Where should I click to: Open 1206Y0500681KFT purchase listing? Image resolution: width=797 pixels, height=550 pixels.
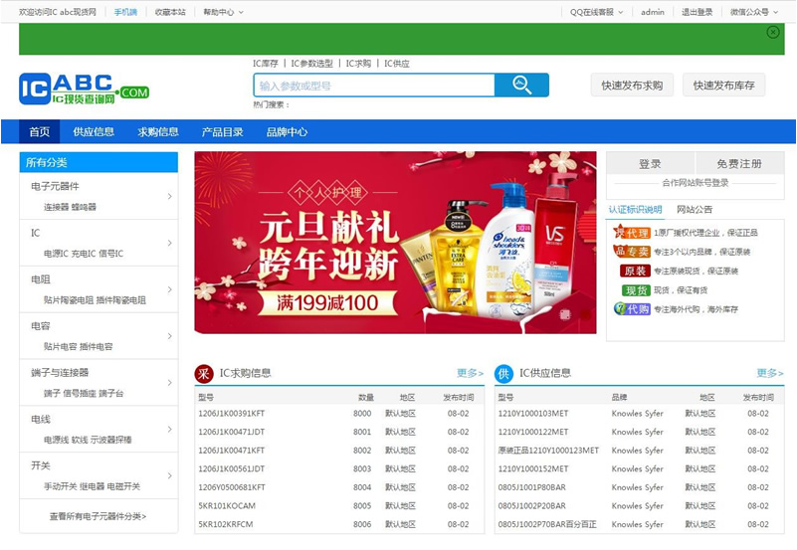coord(232,487)
